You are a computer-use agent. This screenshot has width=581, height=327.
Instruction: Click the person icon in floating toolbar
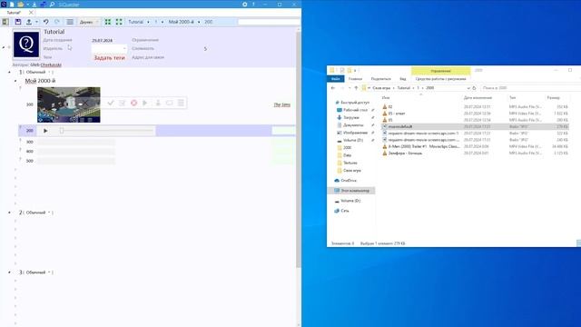[x=158, y=103]
